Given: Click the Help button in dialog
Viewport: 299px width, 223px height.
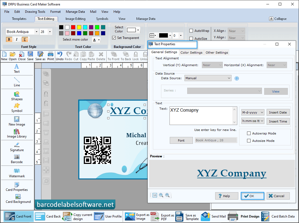Looking at the screenshot, I should [227, 196].
